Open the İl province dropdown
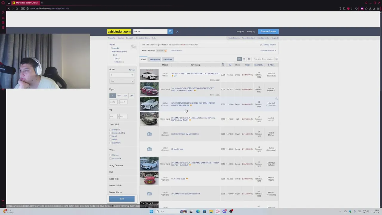This screenshot has height=215, width=382. 122,75
